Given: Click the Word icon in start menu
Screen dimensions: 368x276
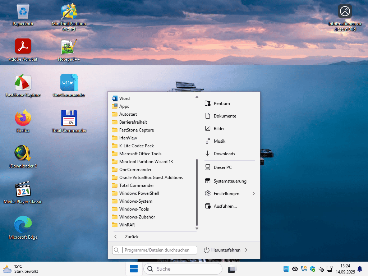Looking at the screenshot, I should point(115,98).
